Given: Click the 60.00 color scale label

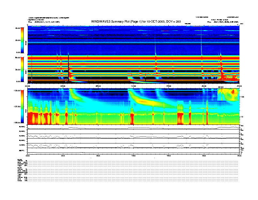Looking at the screenshot, I should point(18,58).
